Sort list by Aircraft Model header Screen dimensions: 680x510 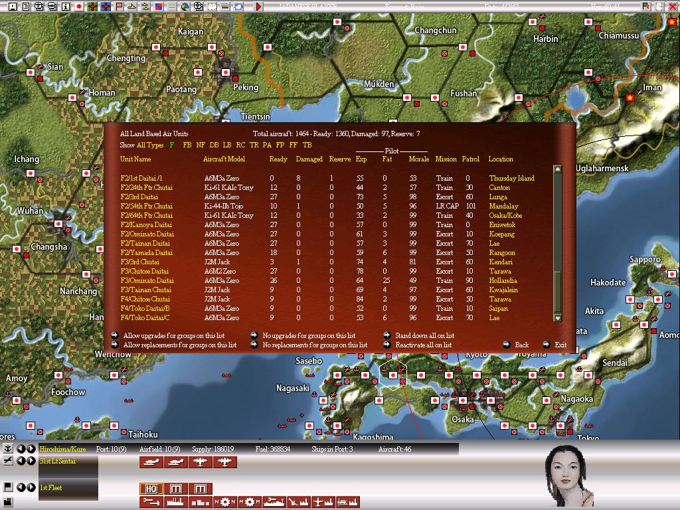[x=224, y=159]
